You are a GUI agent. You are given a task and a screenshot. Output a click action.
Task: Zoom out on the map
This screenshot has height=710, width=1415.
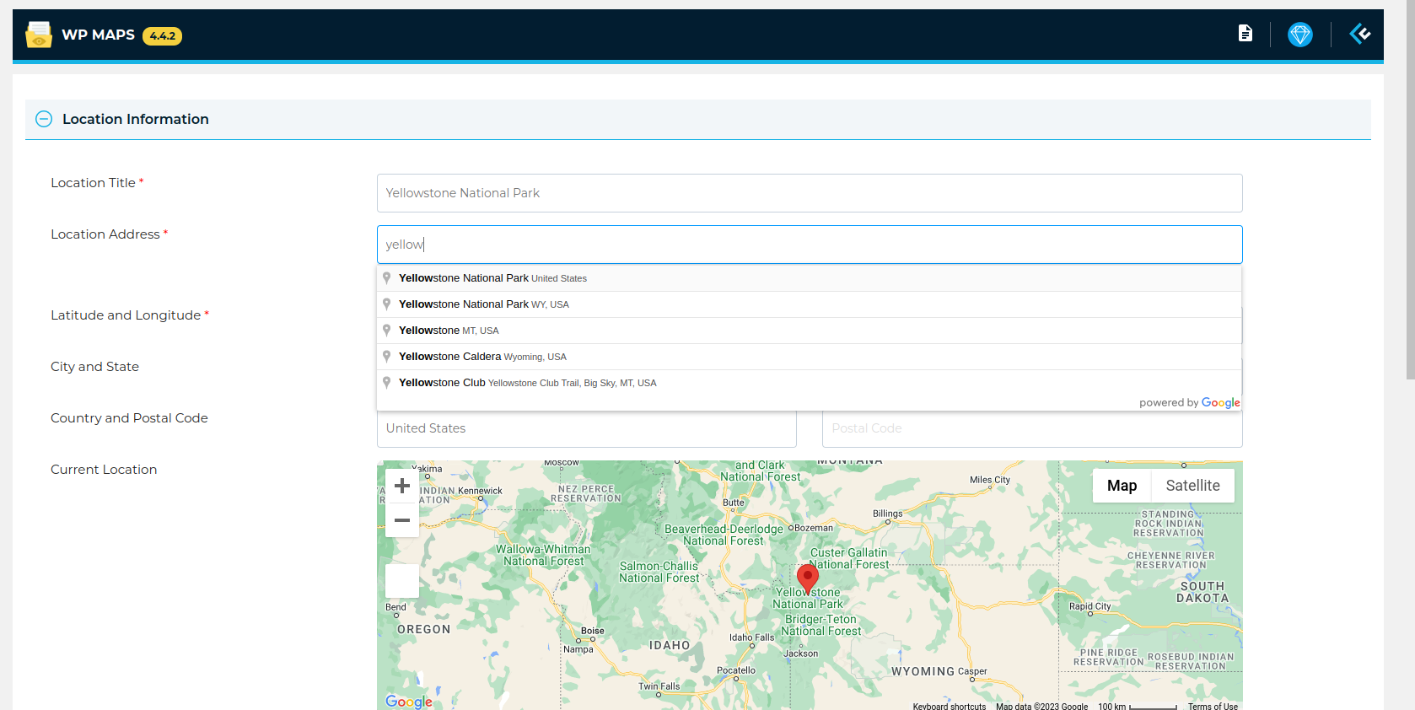[402, 520]
